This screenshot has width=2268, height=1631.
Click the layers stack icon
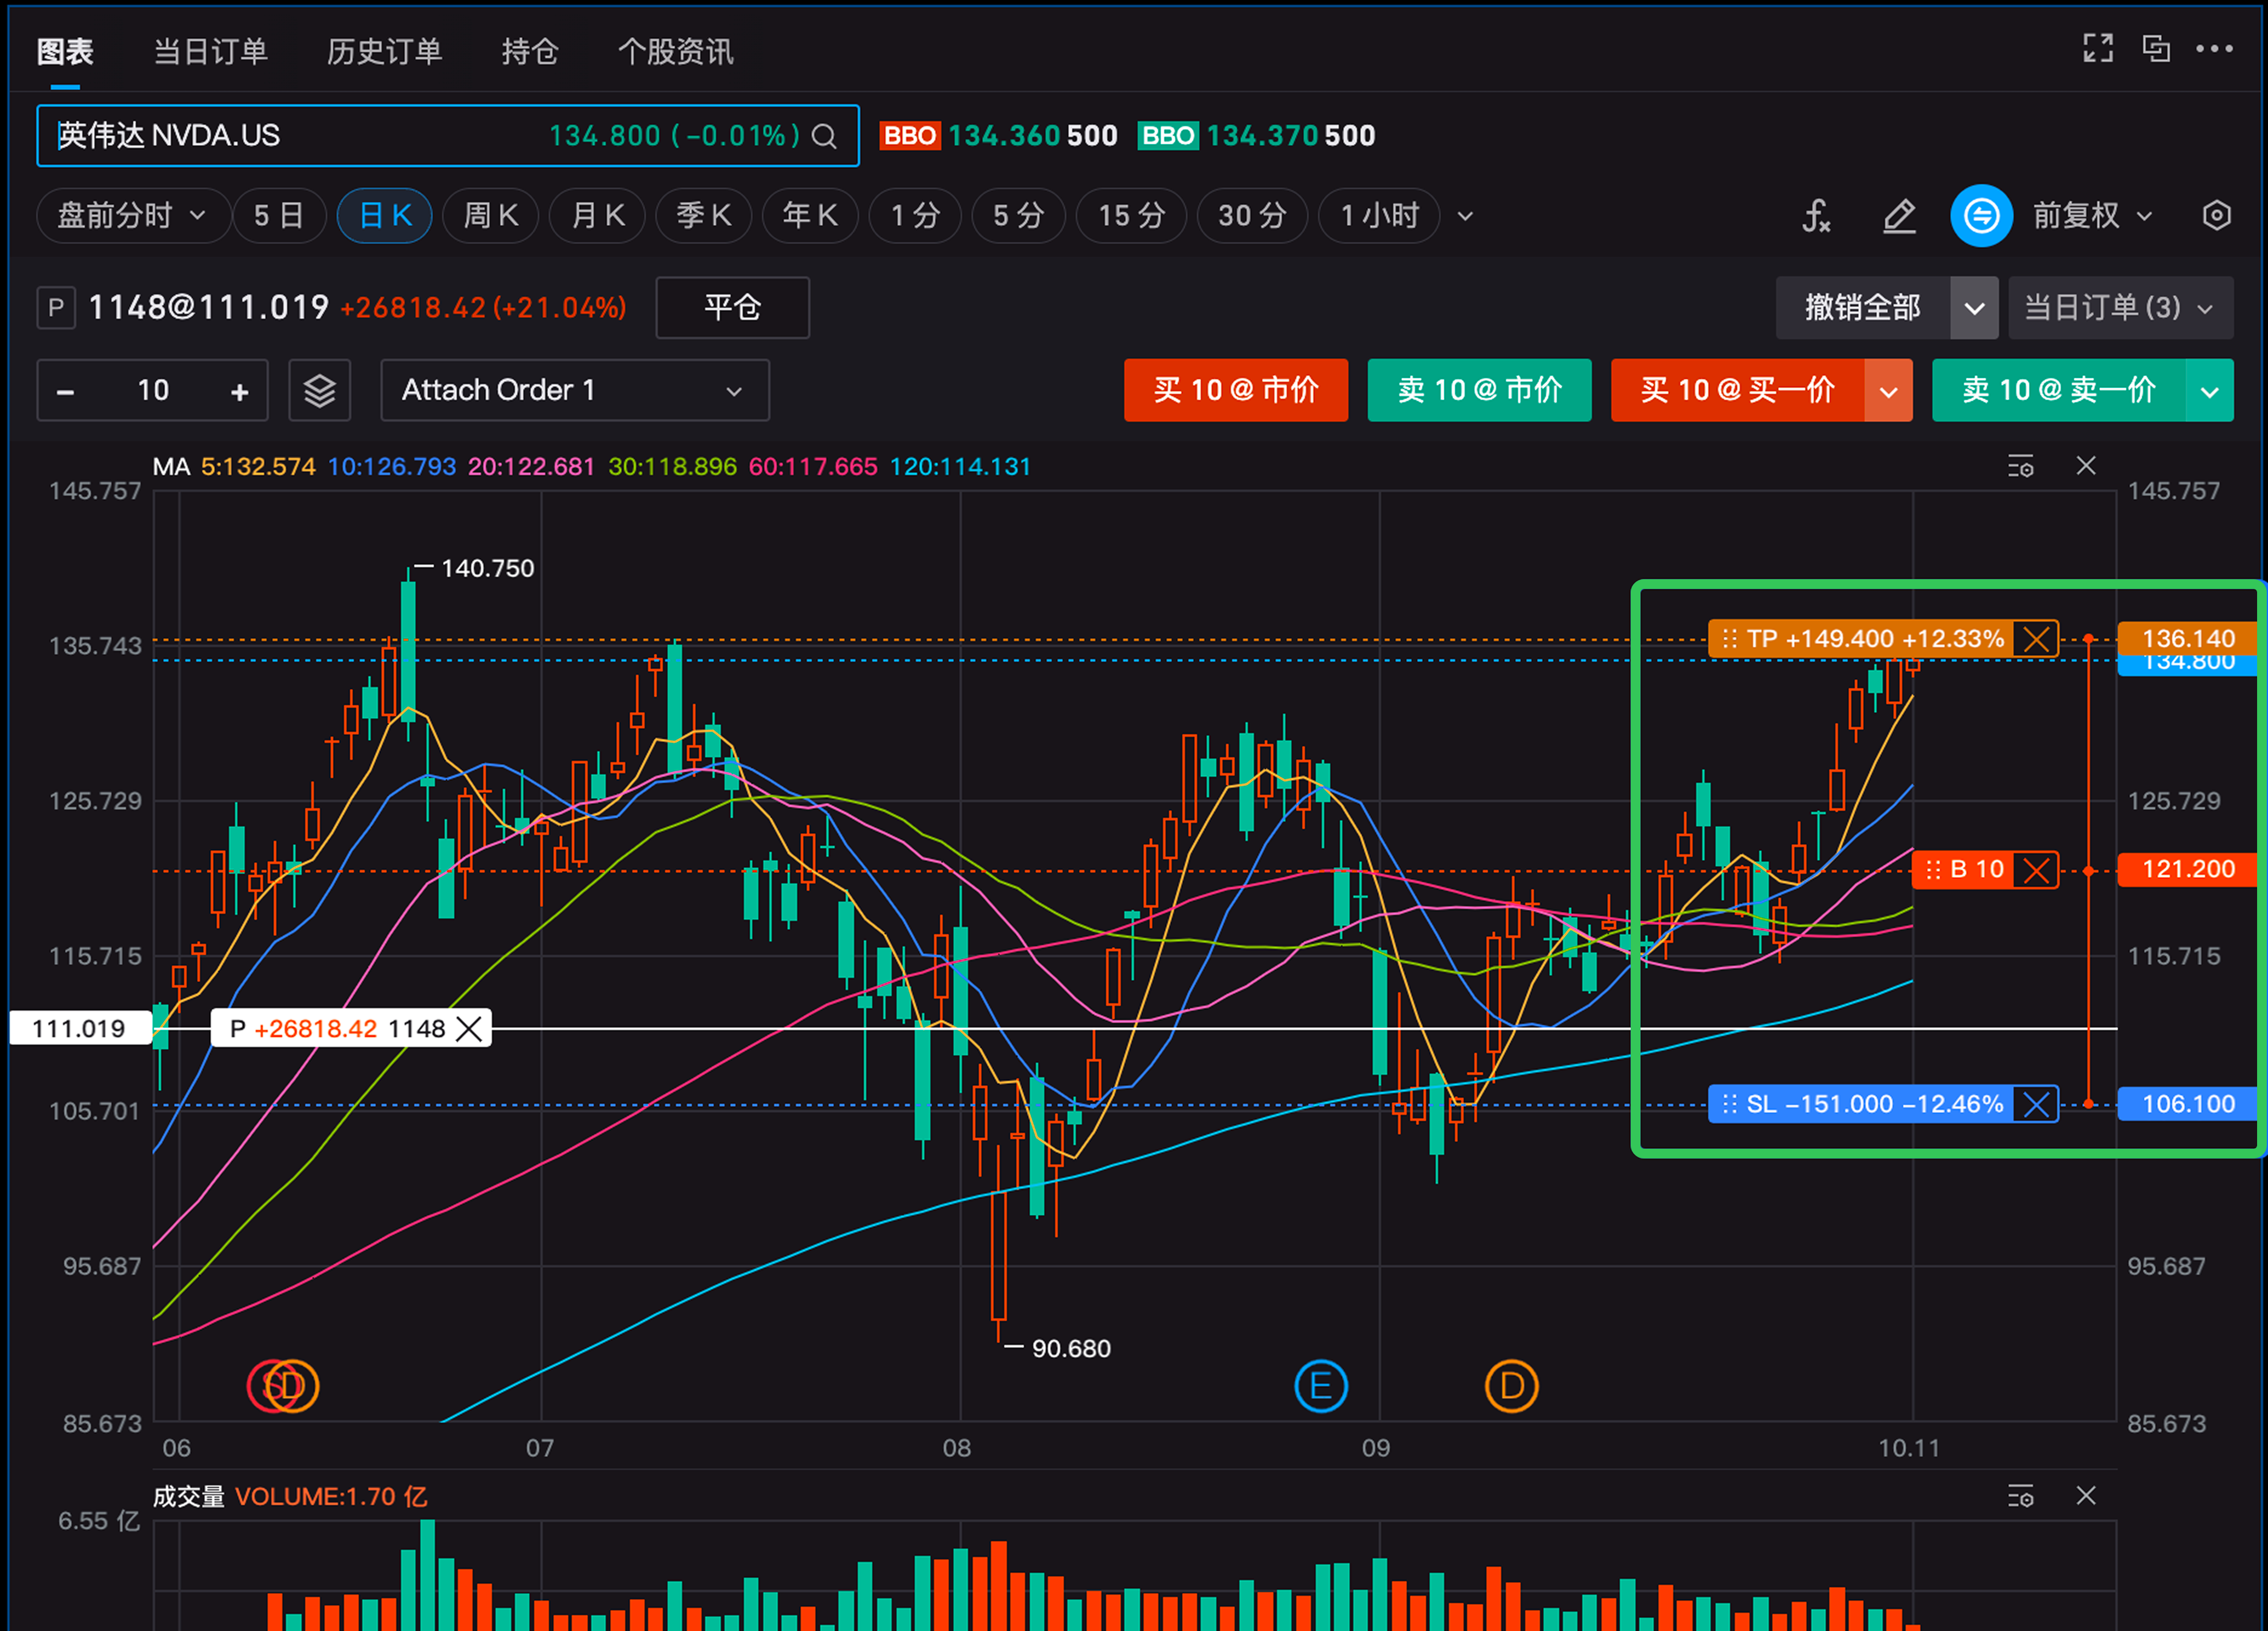tap(319, 390)
